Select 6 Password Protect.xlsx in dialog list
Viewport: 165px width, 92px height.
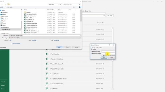pos(31,23)
